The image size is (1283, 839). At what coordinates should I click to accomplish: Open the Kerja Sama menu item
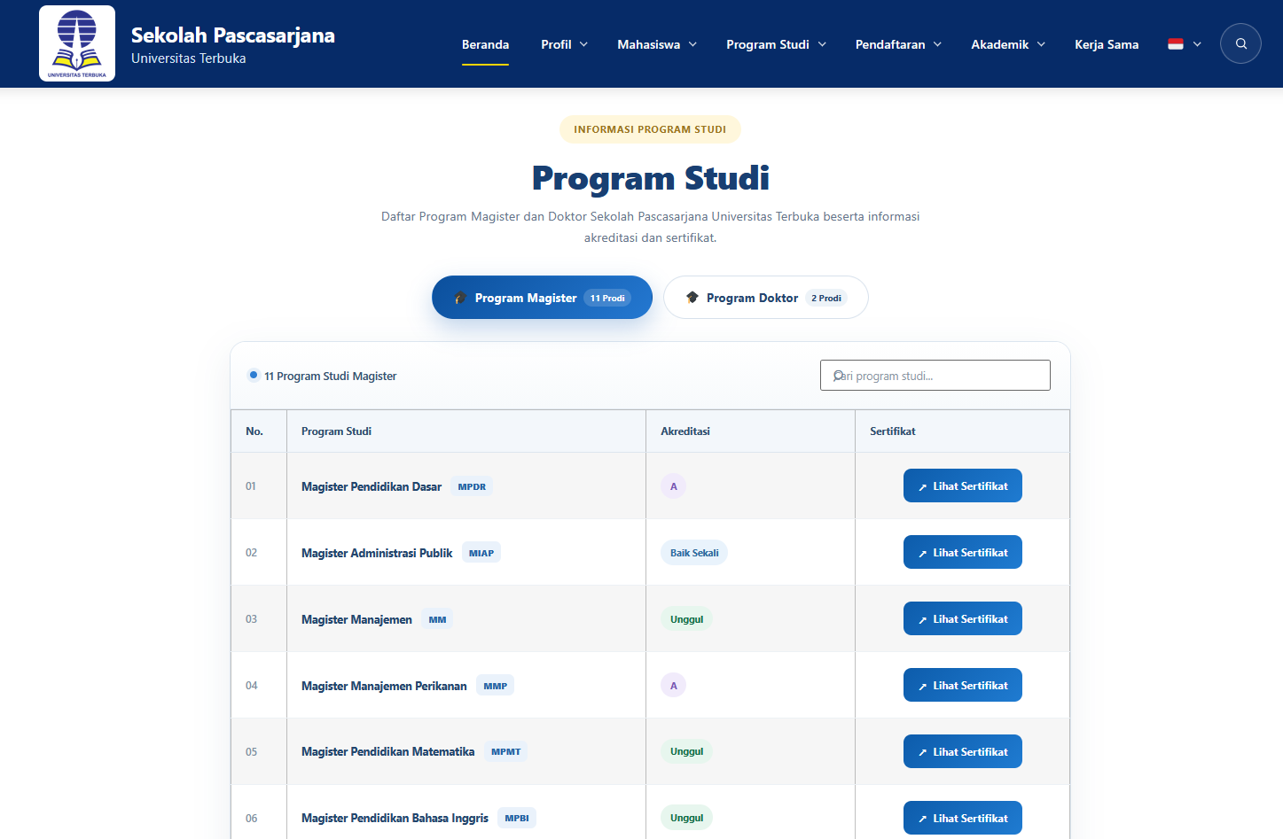point(1107,44)
